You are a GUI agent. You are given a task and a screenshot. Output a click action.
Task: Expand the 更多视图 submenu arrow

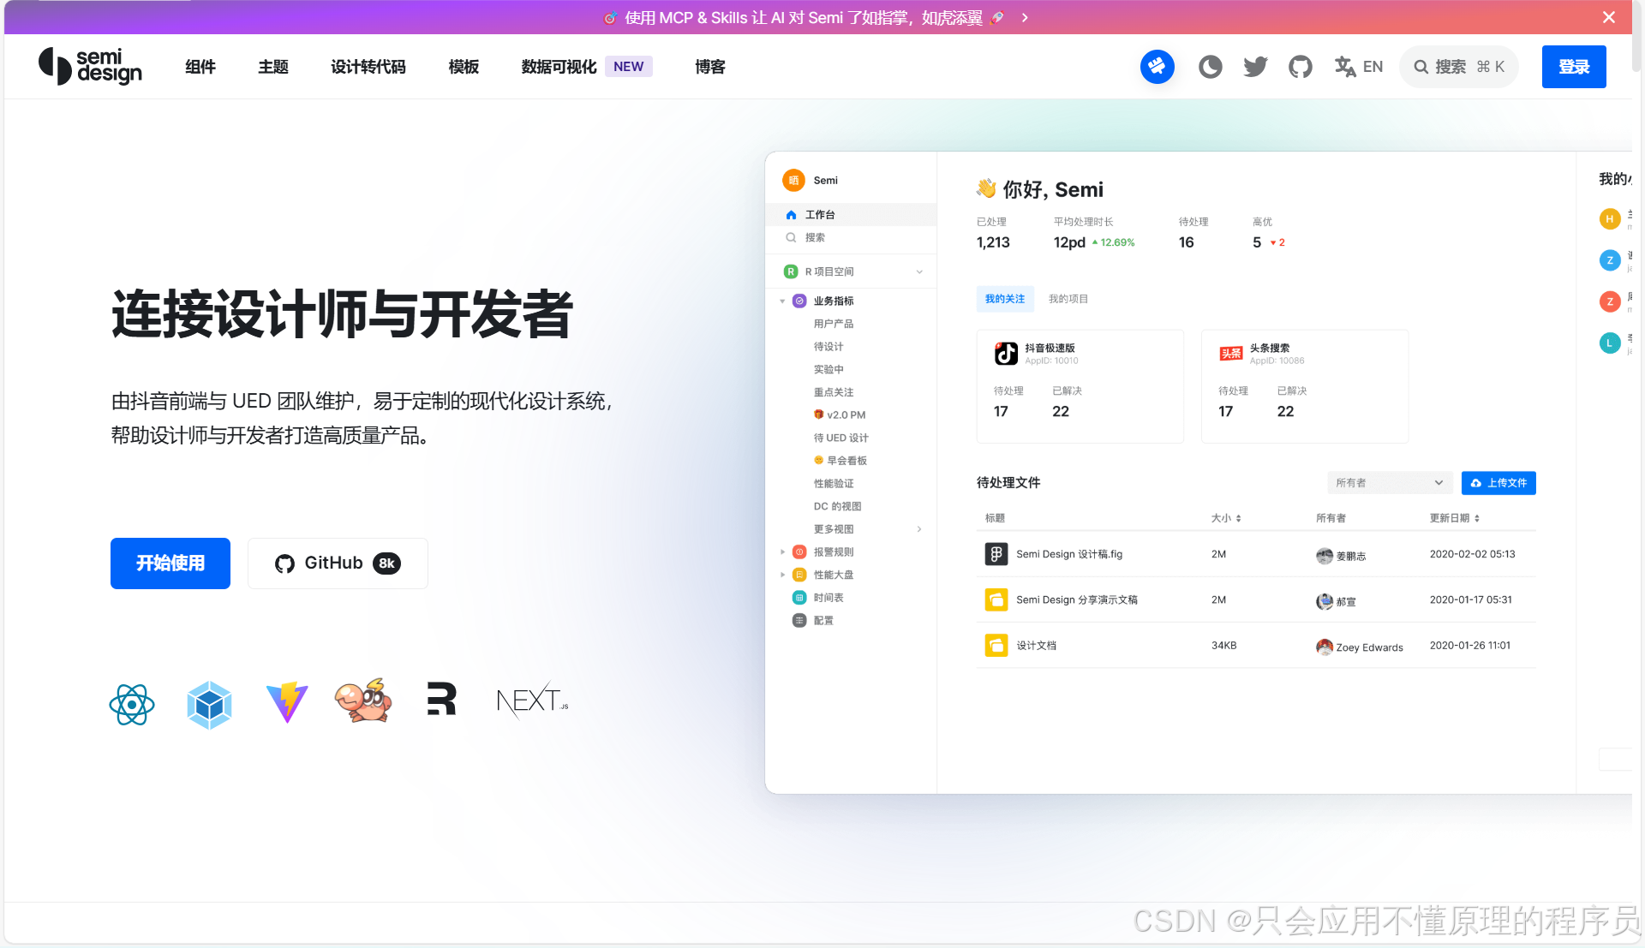pyautogui.click(x=919, y=529)
